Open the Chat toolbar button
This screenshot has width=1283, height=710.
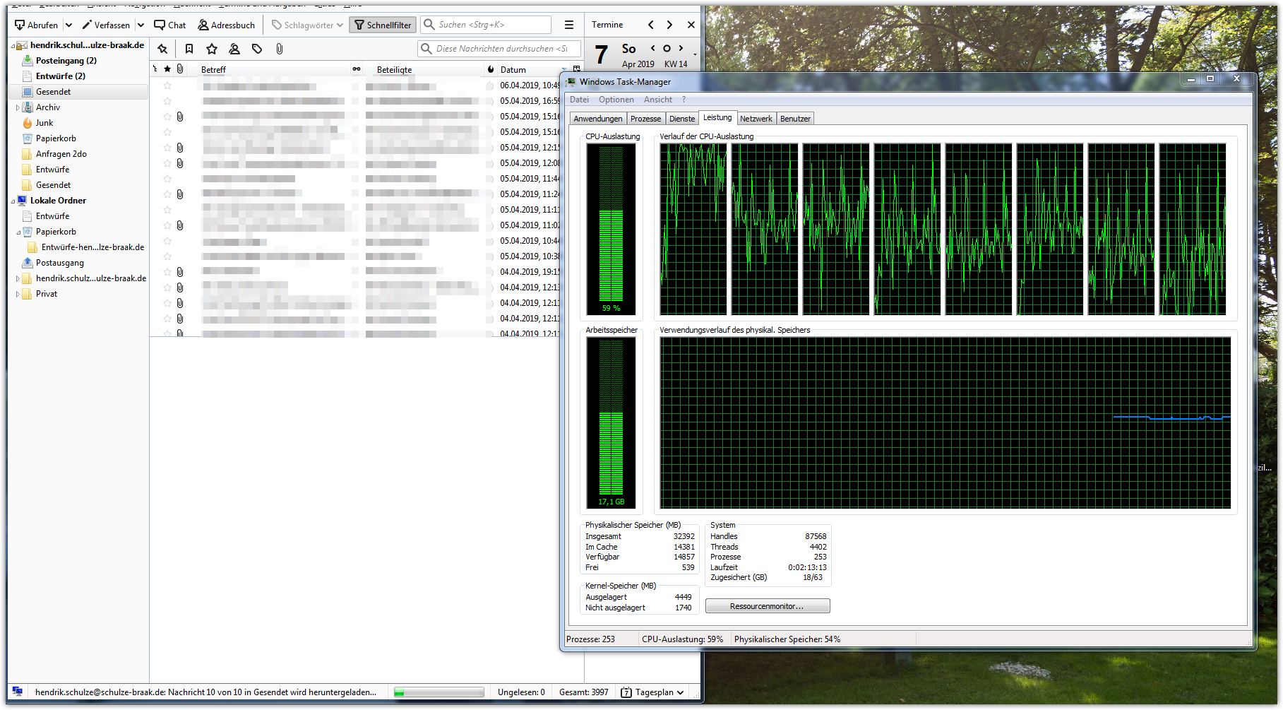coord(169,25)
